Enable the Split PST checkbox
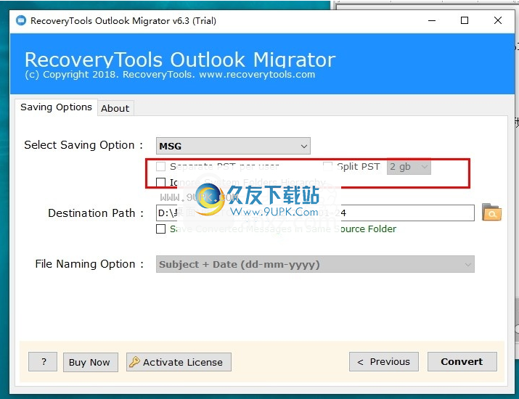Screen dimensions: 519x399 327,166
